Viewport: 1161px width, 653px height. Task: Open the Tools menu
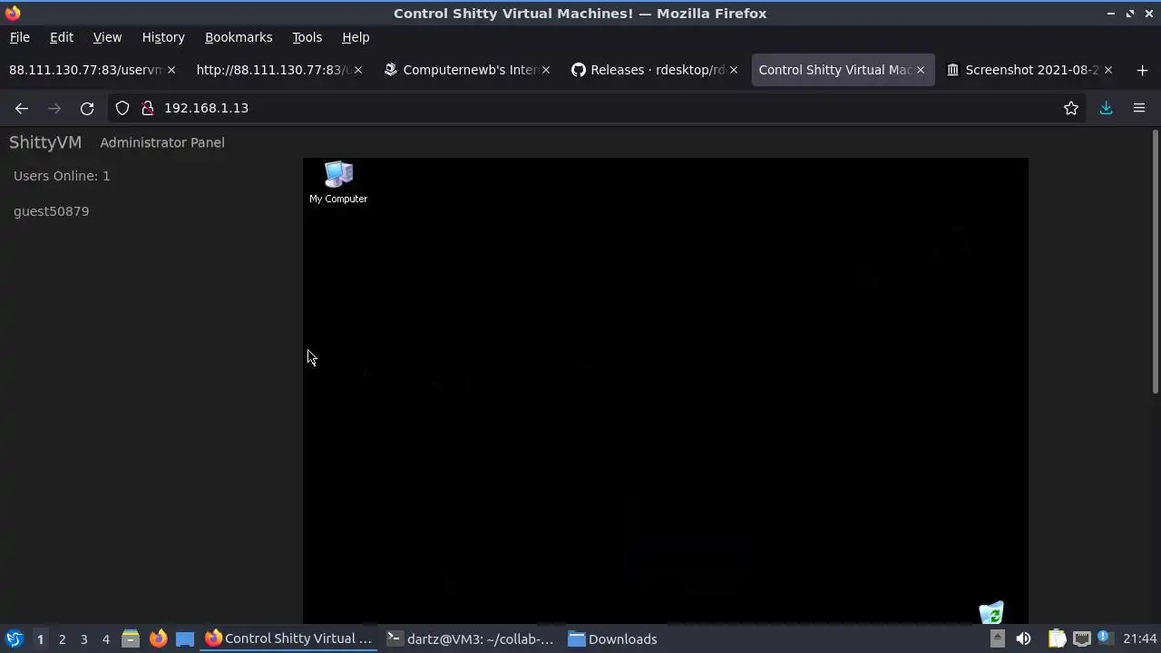307,37
